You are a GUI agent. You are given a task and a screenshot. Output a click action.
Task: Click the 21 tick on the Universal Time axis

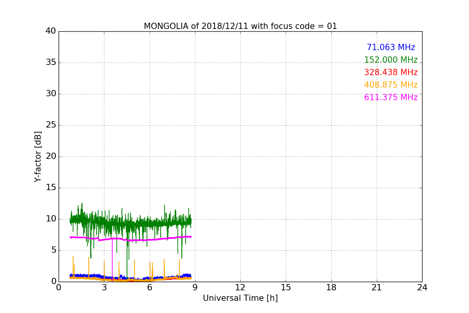(x=377, y=288)
